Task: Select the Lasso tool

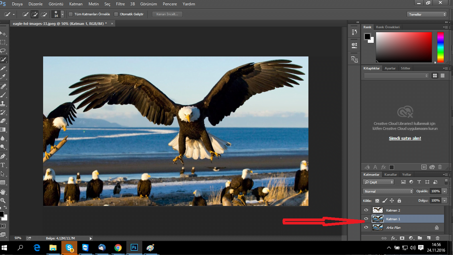Action: coord(3,51)
